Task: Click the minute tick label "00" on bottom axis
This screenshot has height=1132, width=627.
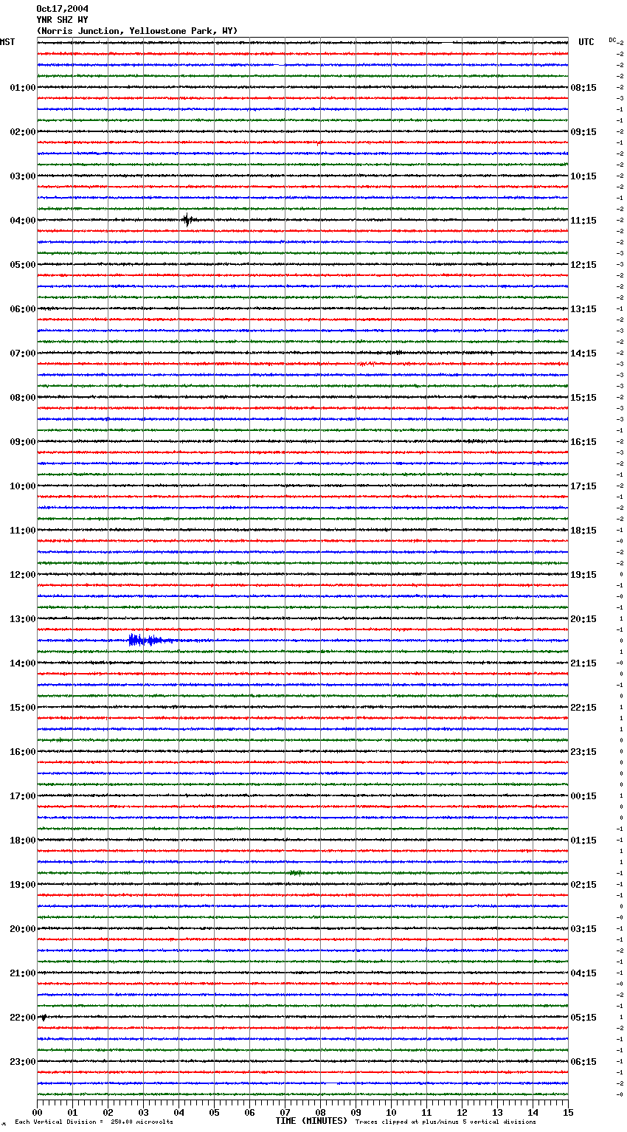Action: click(x=37, y=1112)
